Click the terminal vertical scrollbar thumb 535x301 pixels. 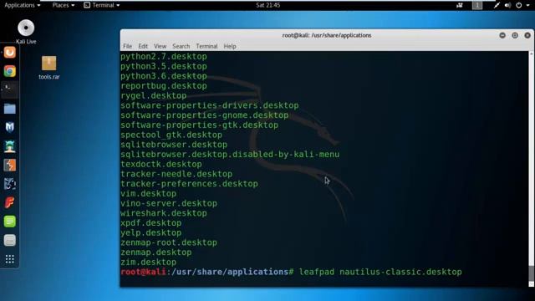532,273
